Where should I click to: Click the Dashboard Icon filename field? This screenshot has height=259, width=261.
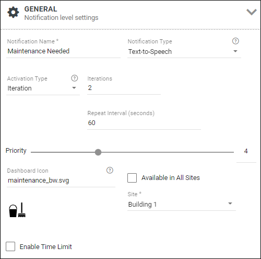61,181
